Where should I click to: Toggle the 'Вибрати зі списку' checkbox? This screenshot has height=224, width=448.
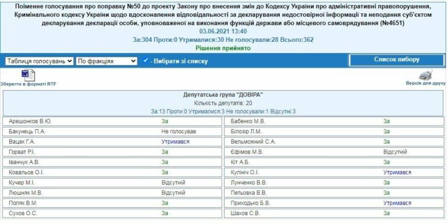pyautogui.click(x=145, y=61)
